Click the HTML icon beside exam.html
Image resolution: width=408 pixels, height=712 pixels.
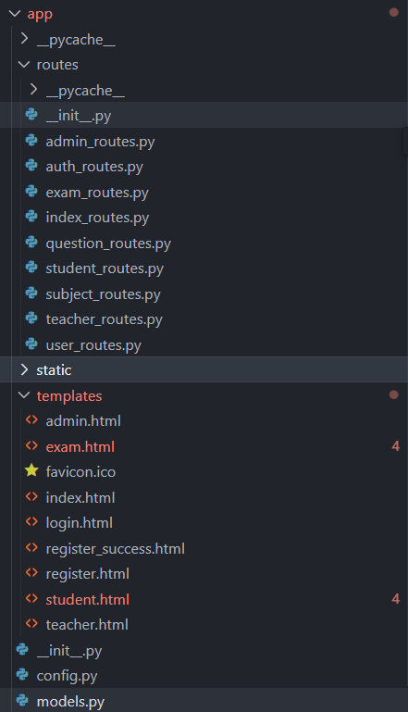tap(31, 446)
